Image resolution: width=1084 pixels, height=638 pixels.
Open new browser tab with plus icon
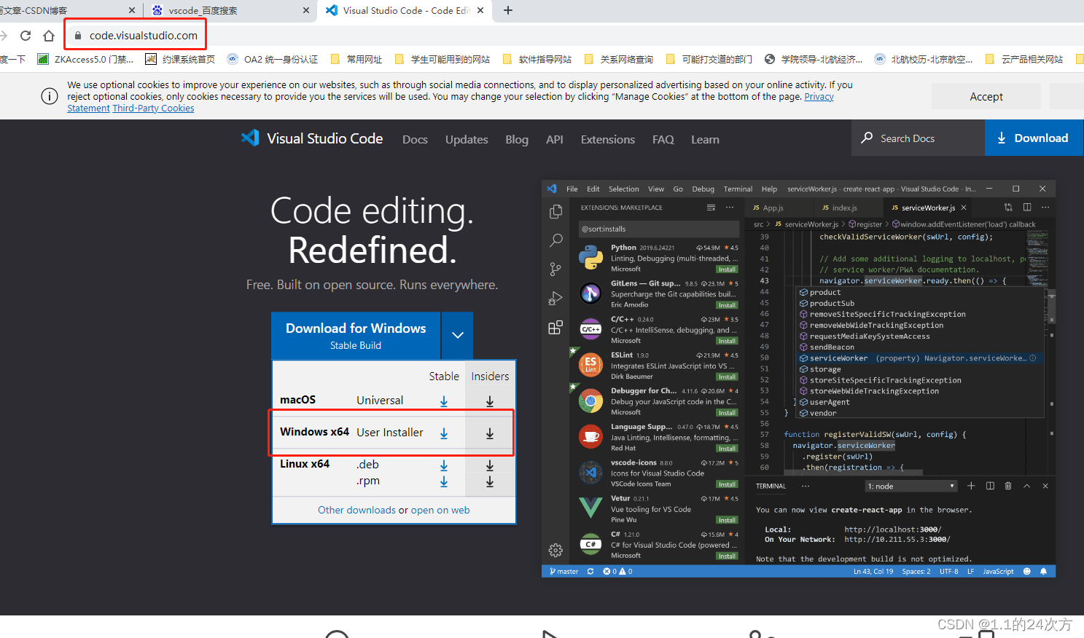click(508, 10)
